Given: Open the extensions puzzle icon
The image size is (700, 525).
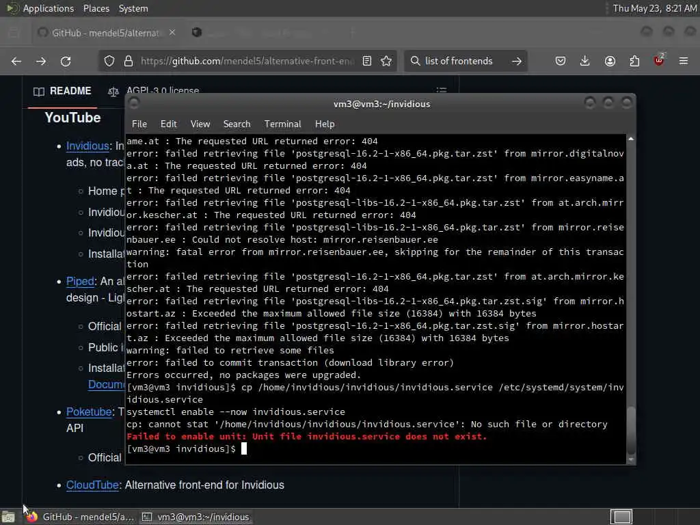Looking at the screenshot, I should 634,61.
